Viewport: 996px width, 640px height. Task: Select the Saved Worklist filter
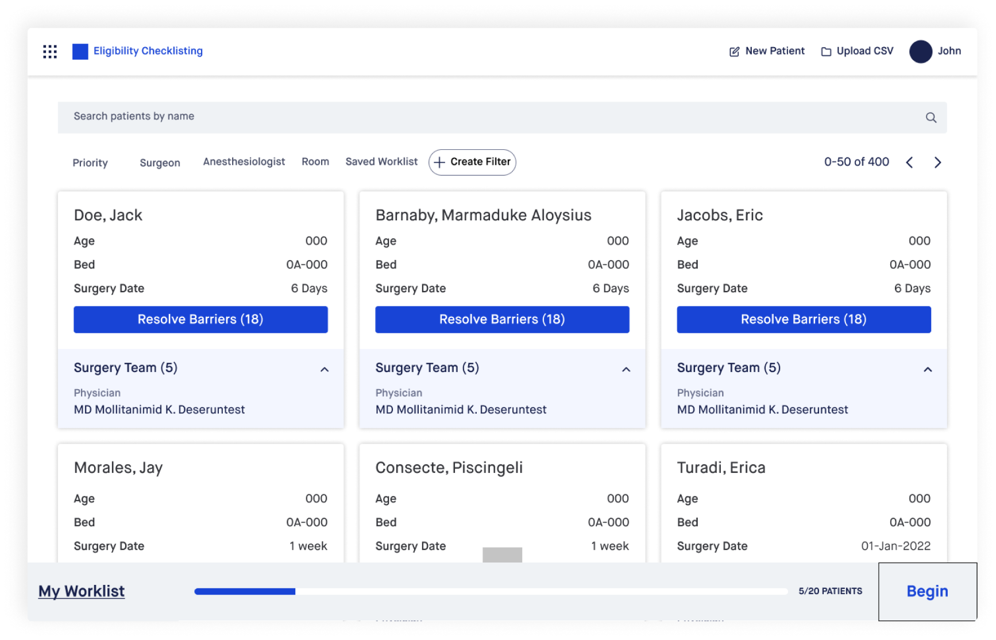click(381, 162)
